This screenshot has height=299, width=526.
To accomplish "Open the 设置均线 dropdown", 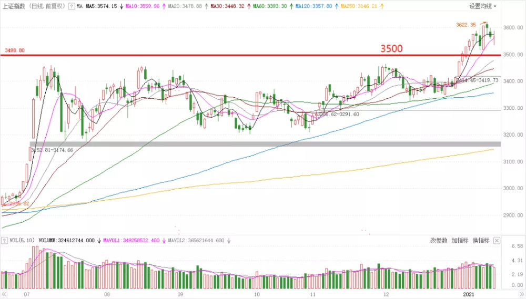I will pyautogui.click(x=483, y=6).
